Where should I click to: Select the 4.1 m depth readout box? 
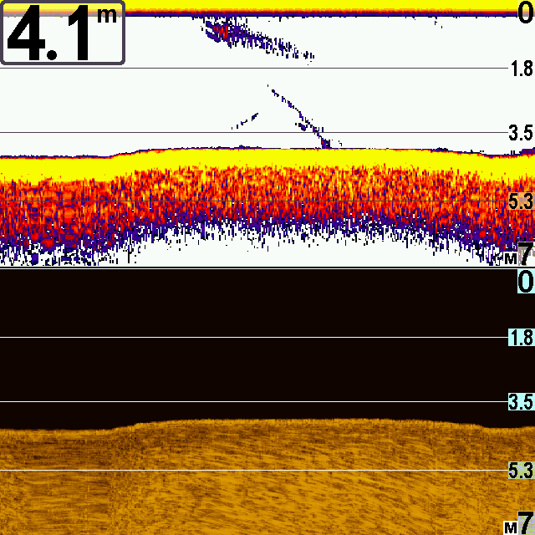click(63, 33)
